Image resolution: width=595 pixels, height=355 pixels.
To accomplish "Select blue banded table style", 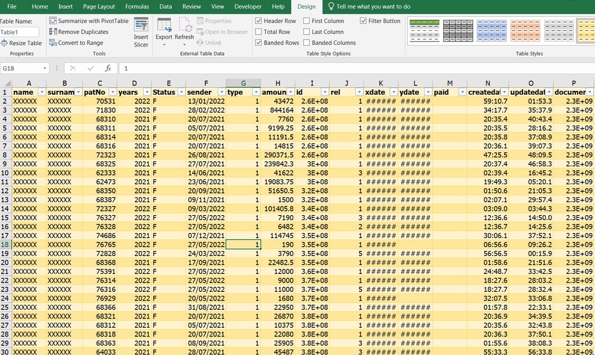I will pos(491,30).
